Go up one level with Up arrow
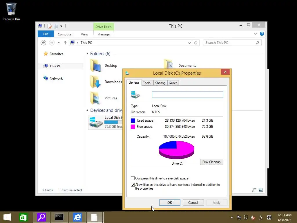This screenshot has width=297, height=223. click(65, 43)
